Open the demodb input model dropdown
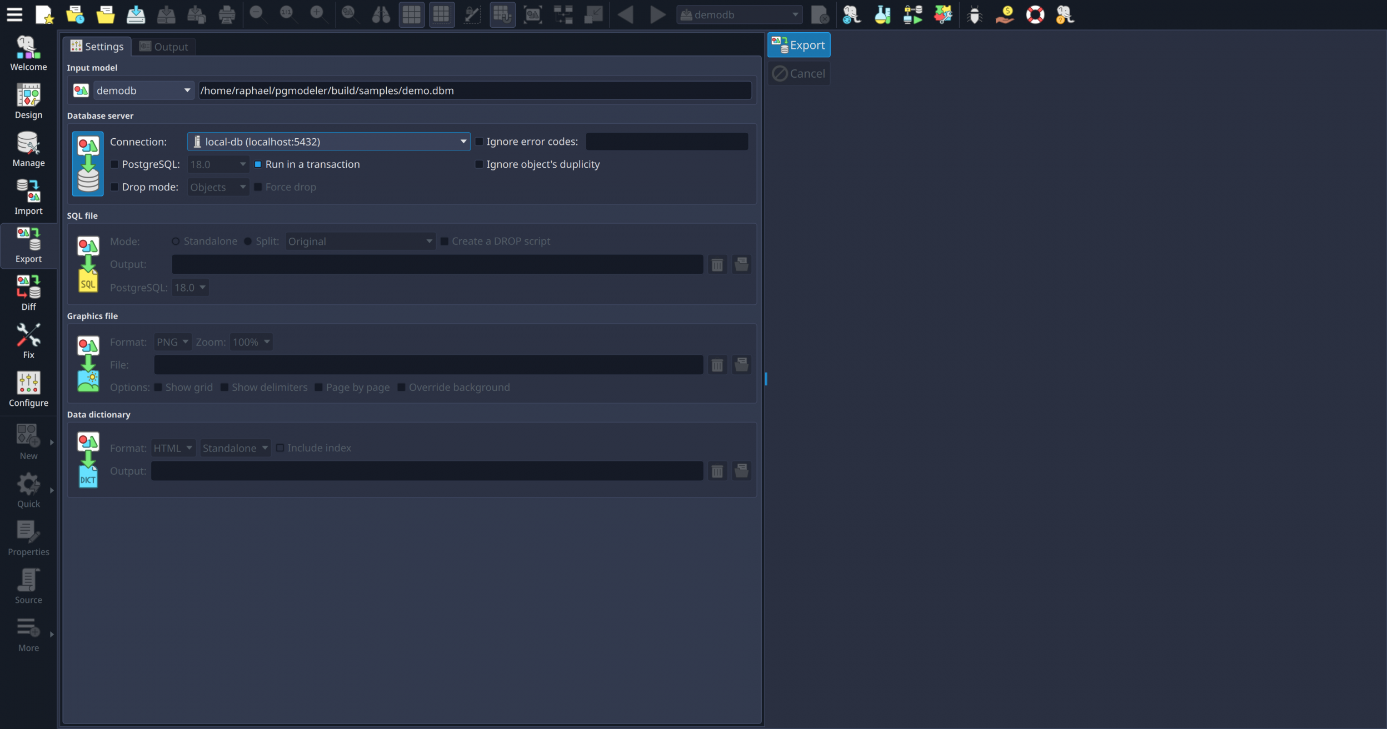The image size is (1387, 729). (143, 91)
